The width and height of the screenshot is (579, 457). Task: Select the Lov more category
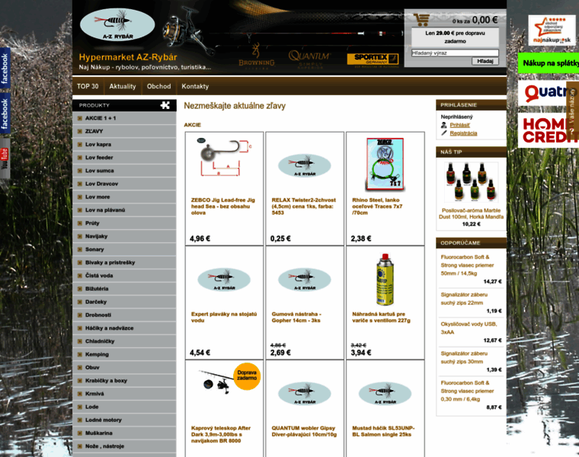pyautogui.click(x=124, y=197)
